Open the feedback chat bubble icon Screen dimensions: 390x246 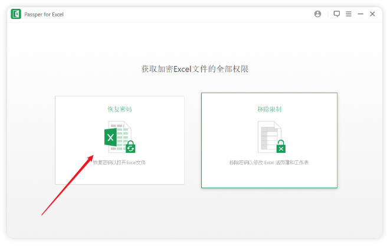(336, 14)
